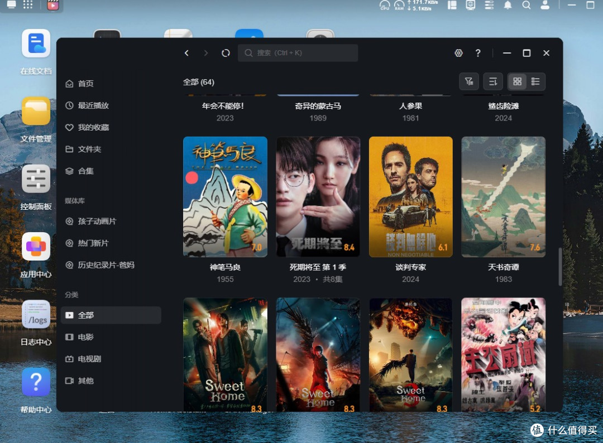Image resolution: width=603 pixels, height=443 pixels.
Task: Click the 鲨齿险滩 title
Action: (x=504, y=106)
